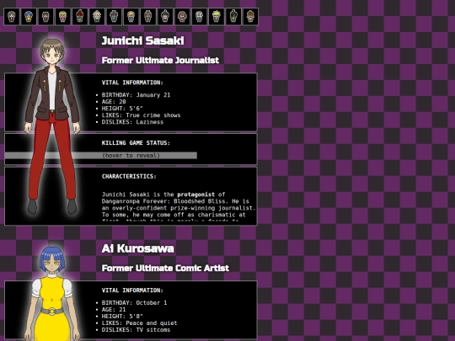The image size is (455, 341).
Task: Select the black-bun purple-outfit sprite icon
Action: coord(165,17)
